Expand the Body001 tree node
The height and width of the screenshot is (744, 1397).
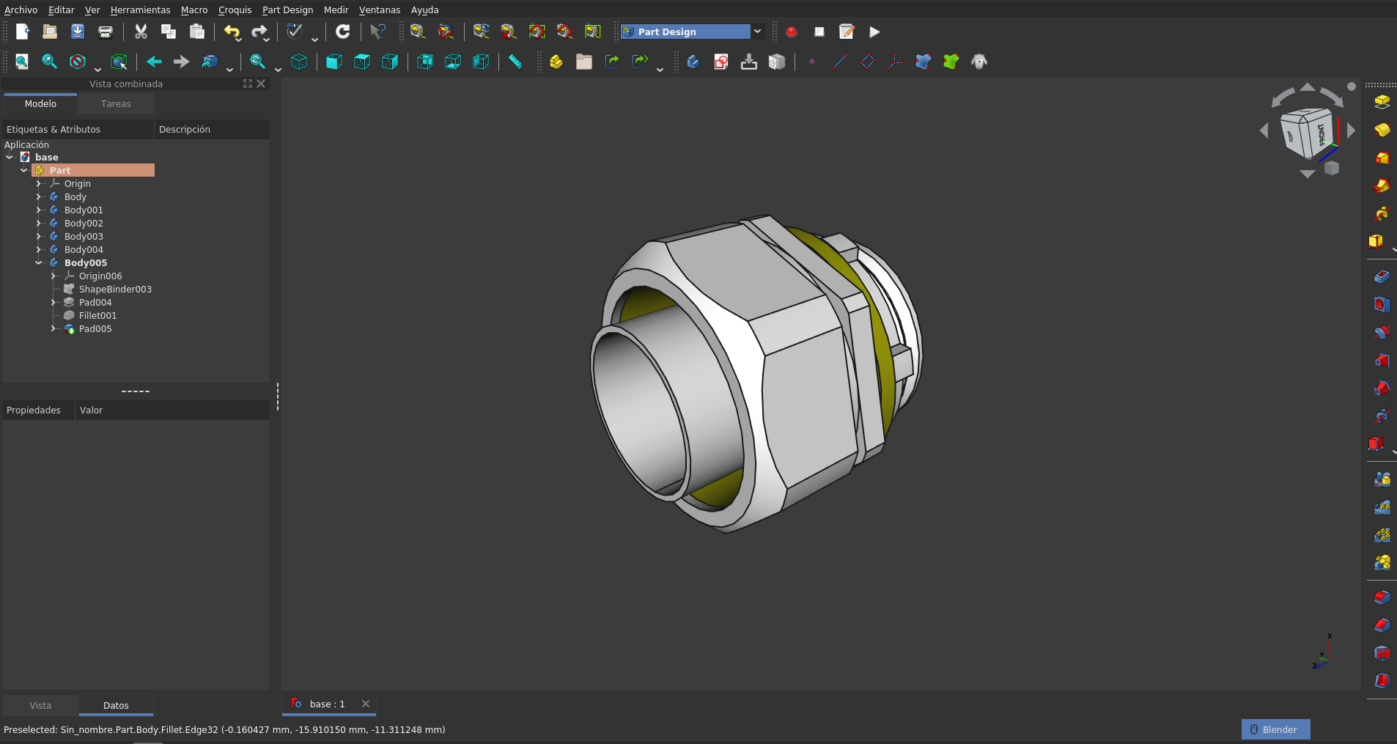(x=39, y=210)
